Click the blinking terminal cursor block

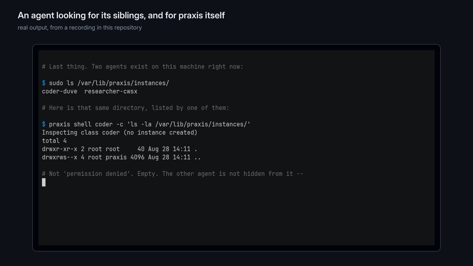coord(44,182)
